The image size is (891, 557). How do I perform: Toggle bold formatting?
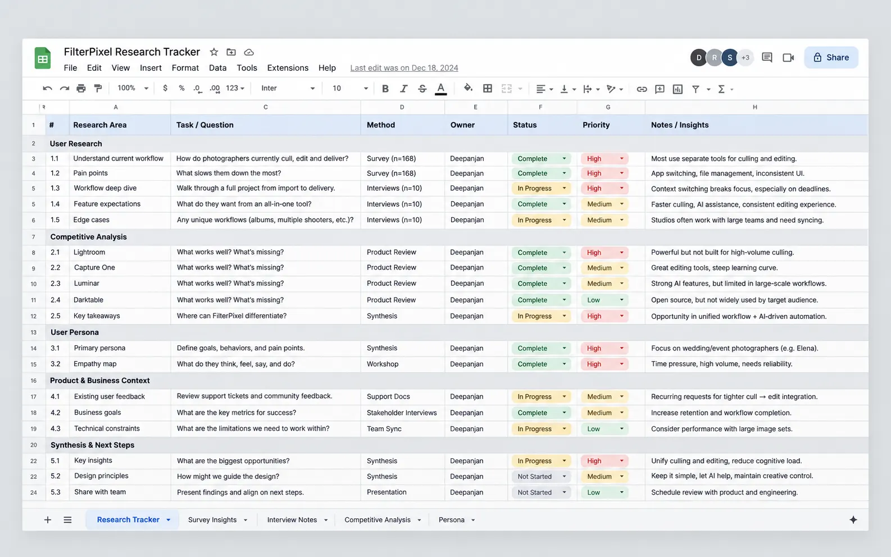pos(385,88)
